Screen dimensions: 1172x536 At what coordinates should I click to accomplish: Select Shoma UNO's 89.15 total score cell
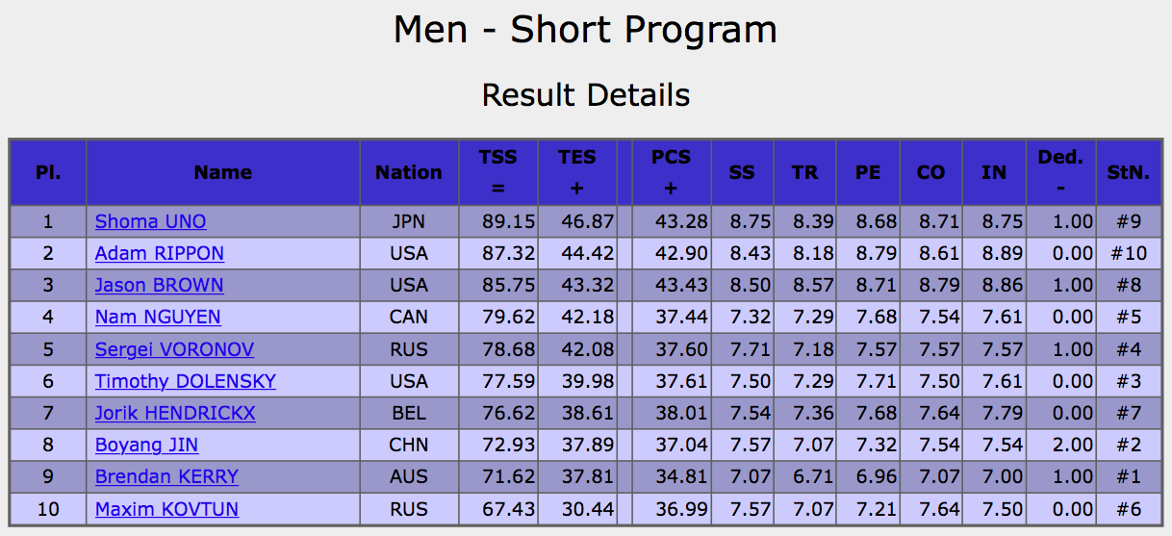click(x=498, y=221)
